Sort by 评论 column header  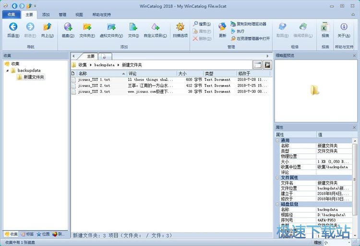click(x=152, y=74)
